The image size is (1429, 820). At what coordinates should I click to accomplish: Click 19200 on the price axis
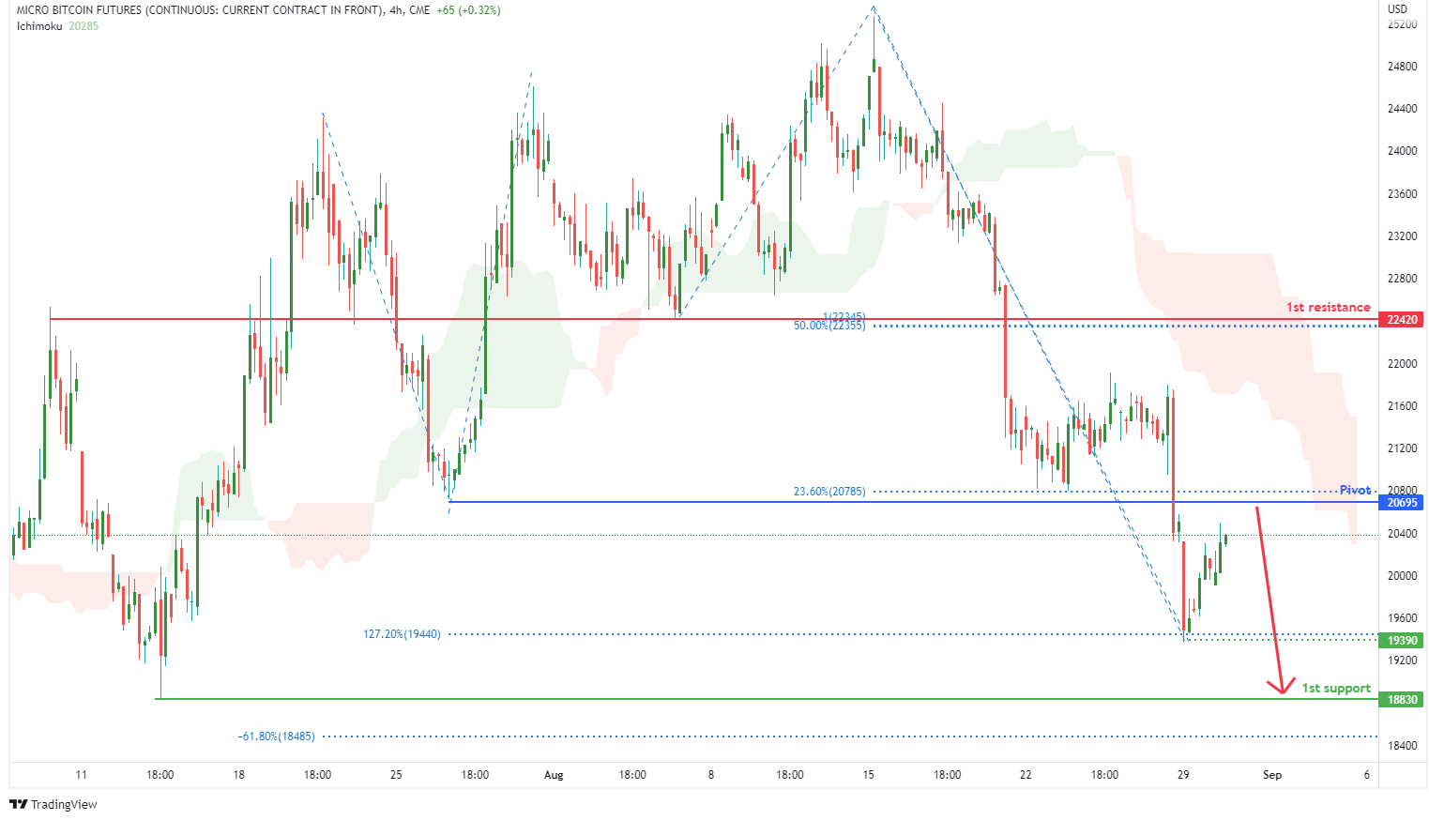click(1403, 661)
